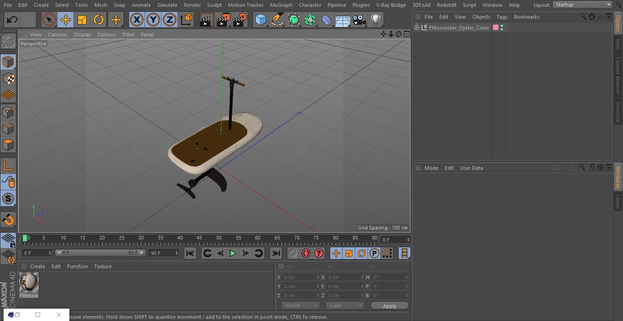Go to start of animation
Image resolution: width=623 pixels, height=321 pixels.
190,253
